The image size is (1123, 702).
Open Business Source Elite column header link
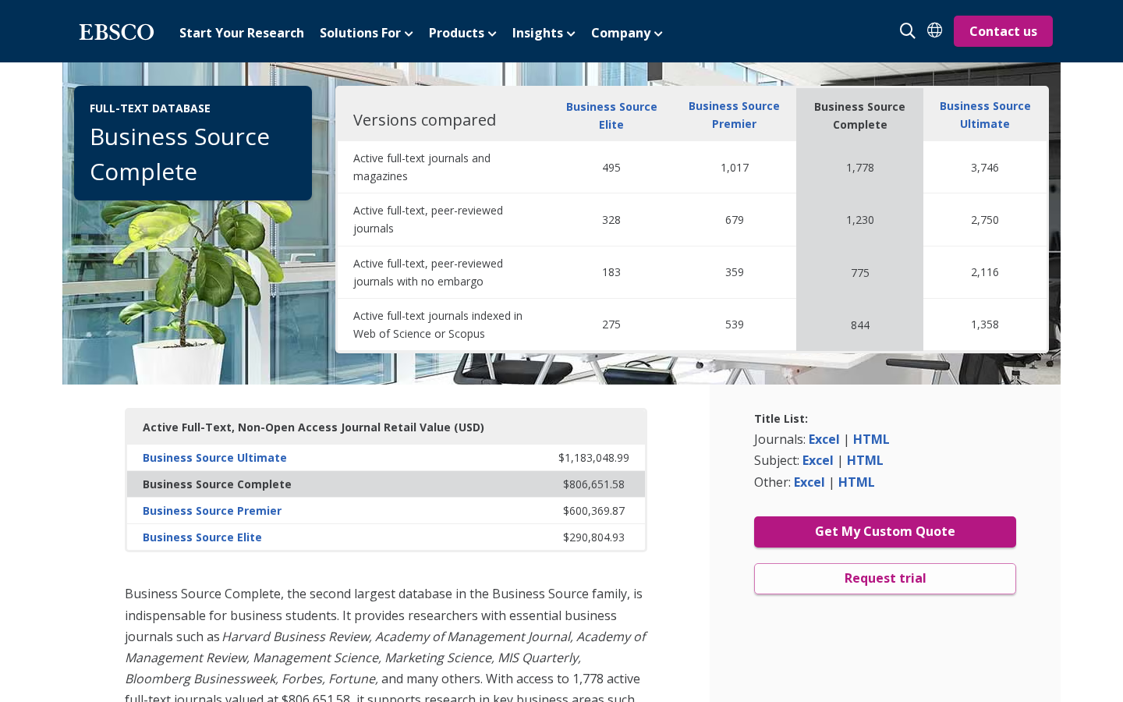611,115
